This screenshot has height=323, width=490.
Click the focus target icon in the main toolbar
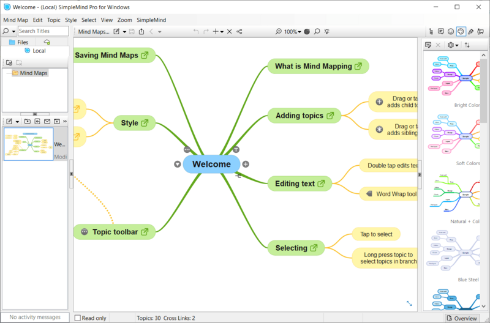pos(307,32)
